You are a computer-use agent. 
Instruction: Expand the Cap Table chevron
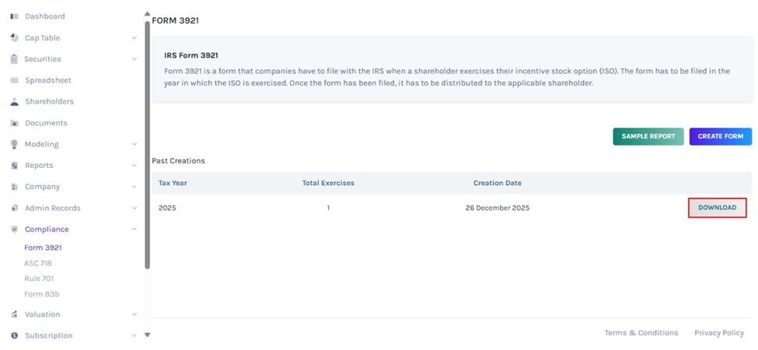(134, 38)
